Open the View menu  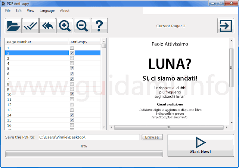coord(31,10)
